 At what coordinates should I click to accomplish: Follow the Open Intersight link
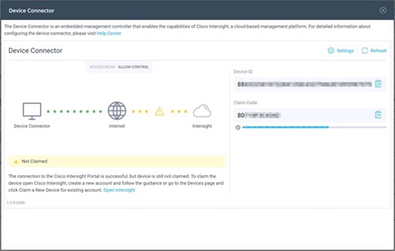pyautogui.click(x=119, y=190)
